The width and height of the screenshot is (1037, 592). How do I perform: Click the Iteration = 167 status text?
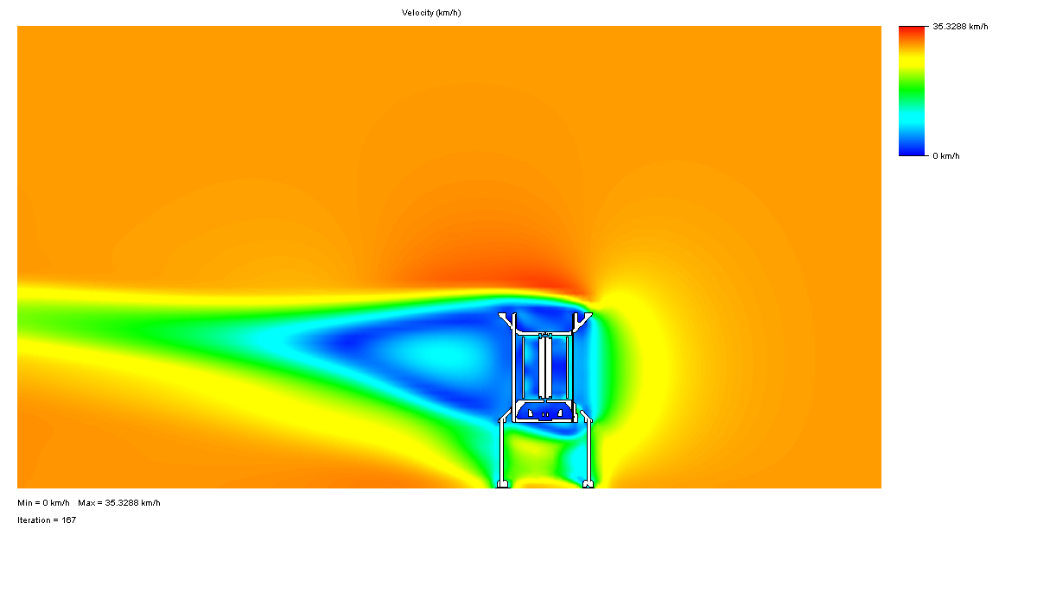[47, 520]
